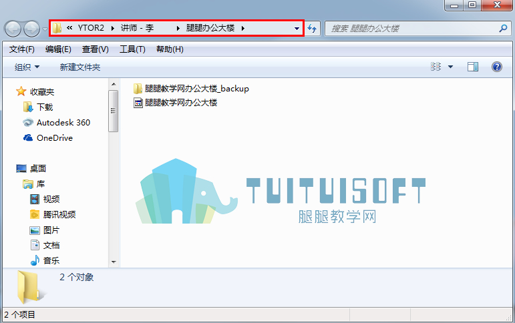Open 文档 library
Image resolution: width=515 pixels, height=323 pixels.
click(x=51, y=245)
